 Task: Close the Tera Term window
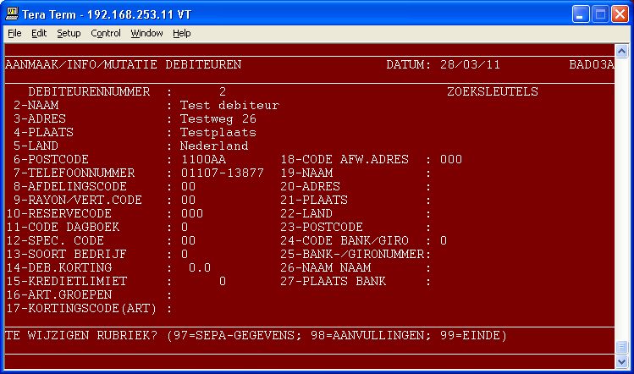[x=618, y=14]
